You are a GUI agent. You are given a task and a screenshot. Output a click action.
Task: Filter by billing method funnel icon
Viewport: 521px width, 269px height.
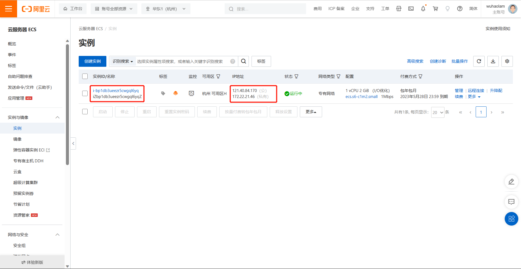420,77
